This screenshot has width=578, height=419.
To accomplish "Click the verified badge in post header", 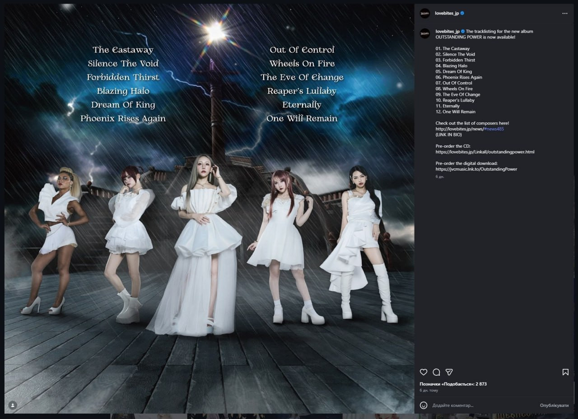I will click(x=462, y=13).
